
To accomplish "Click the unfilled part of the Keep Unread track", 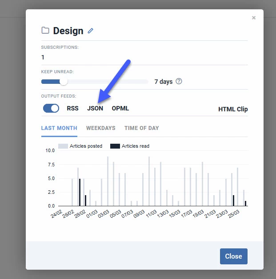I will point(108,82).
